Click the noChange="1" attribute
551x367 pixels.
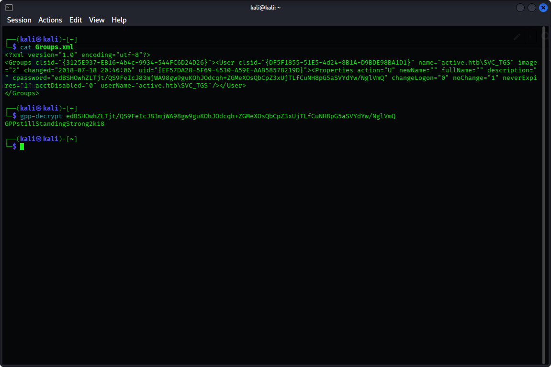pyautogui.click(x=475, y=78)
